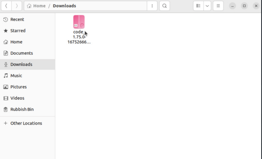Click Other Locations in the sidebar
The height and width of the screenshot is (159, 262).
coord(26,123)
